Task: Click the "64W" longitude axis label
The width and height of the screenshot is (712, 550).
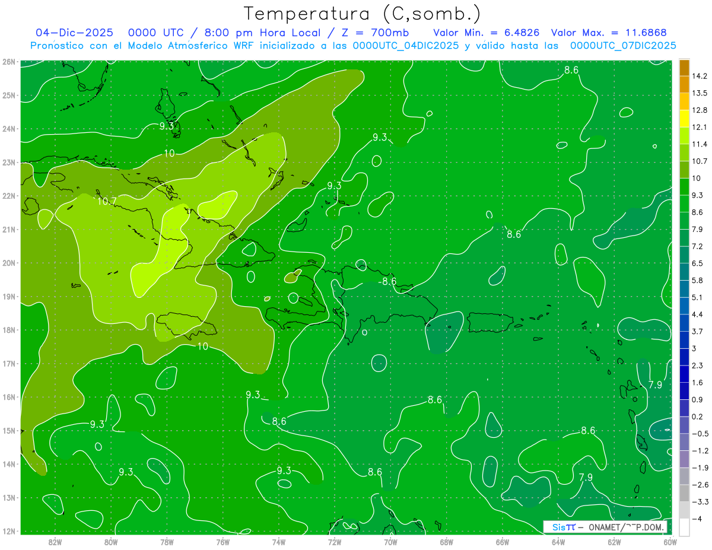Action: (x=558, y=542)
